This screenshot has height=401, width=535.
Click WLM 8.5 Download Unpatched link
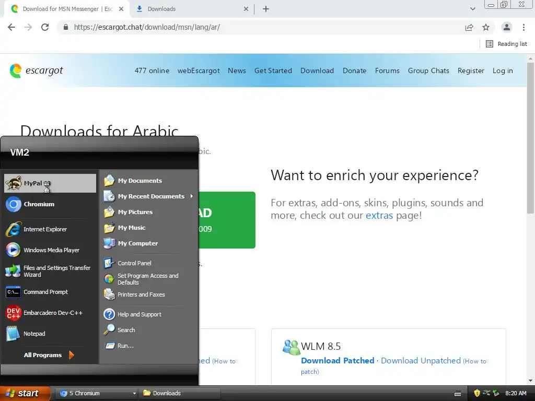pos(421,360)
